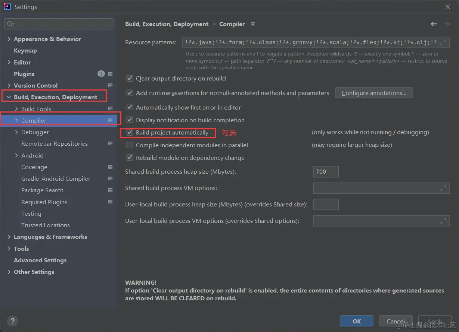Click project-level icon next to Required Plugins
The width and height of the screenshot is (459, 332).
click(110, 202)
